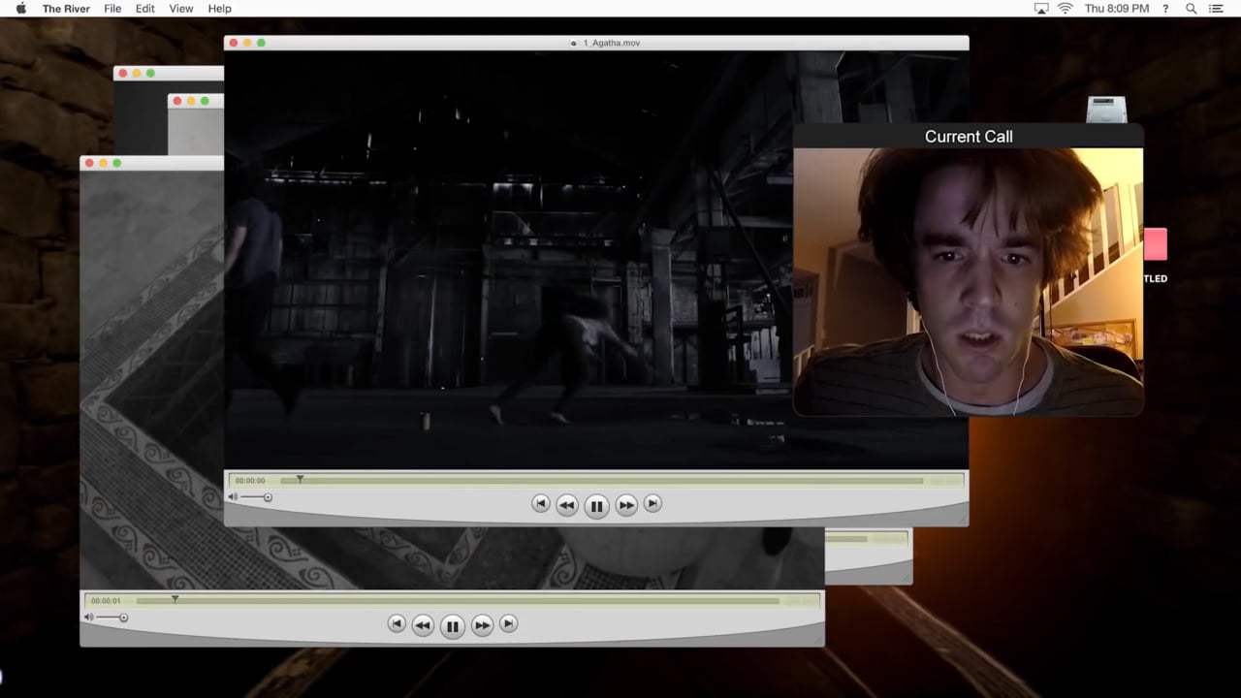Click the speaker icon in 1_Agatha.mov player
This screenshot has height=698, width=1241.
233,497
